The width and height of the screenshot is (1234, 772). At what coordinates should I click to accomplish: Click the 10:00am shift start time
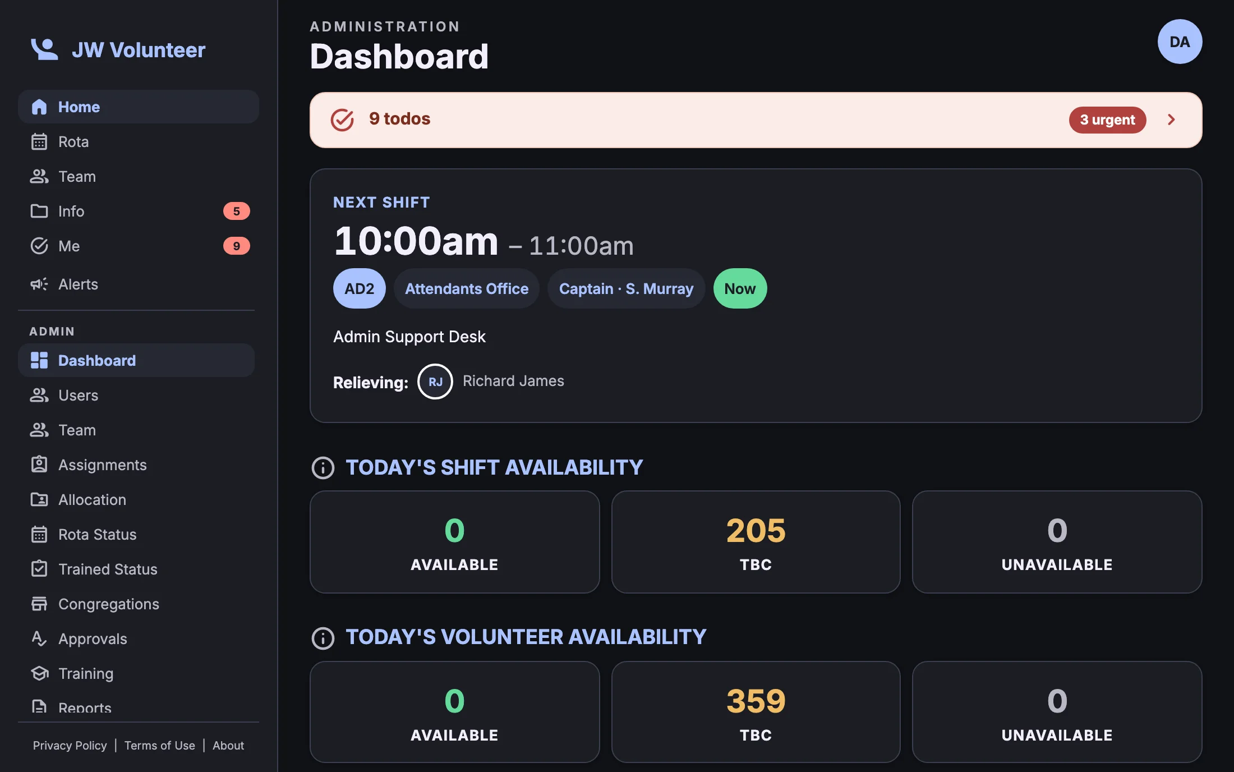[416, 241]
